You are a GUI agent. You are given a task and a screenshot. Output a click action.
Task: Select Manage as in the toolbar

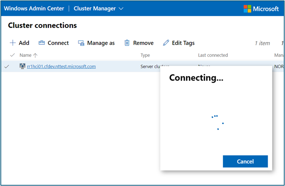pyautogui.click(x=101, y=43)
